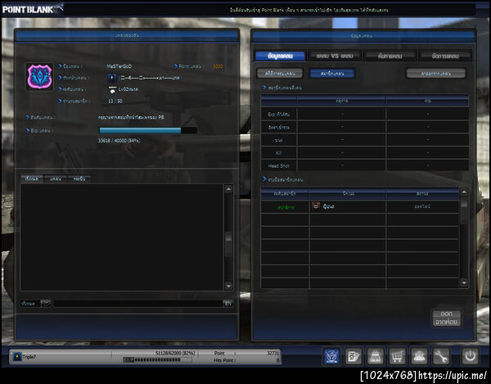The image size is (491, 384).
Task: Toggle the EN language button
Action: click(x=228, y=303)
